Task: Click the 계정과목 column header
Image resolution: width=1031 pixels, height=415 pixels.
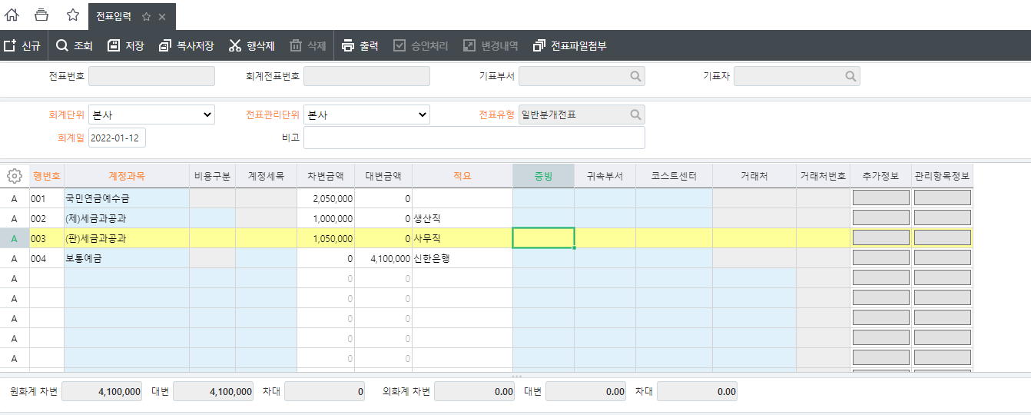Action: 127,176
